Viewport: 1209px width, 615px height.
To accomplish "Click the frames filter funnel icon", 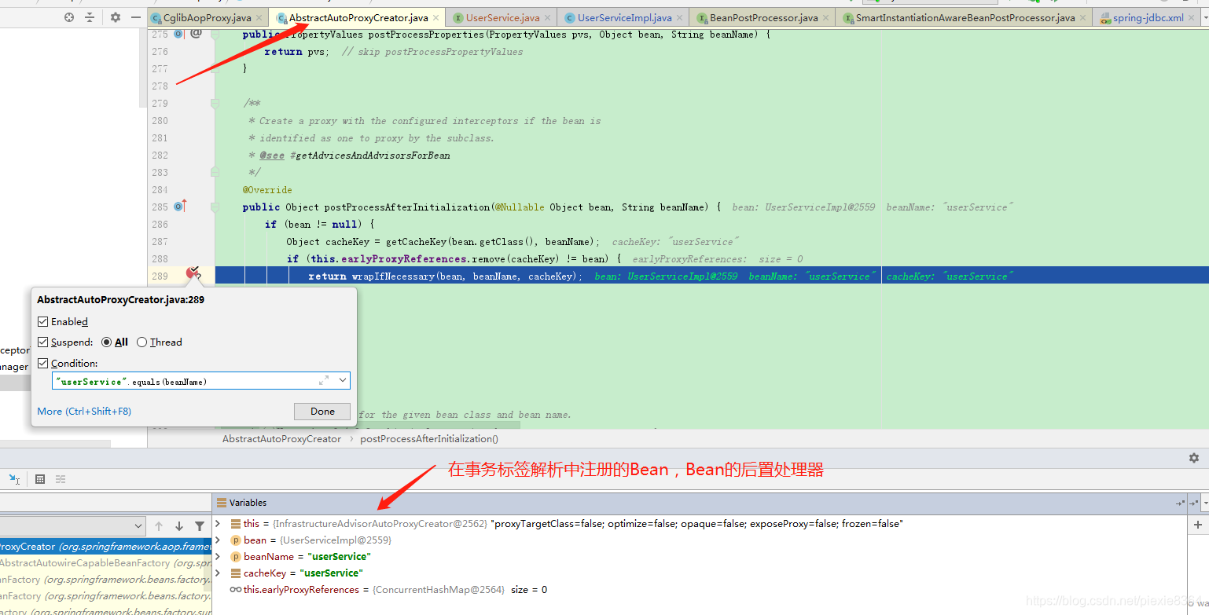I will tap(200, 526).
